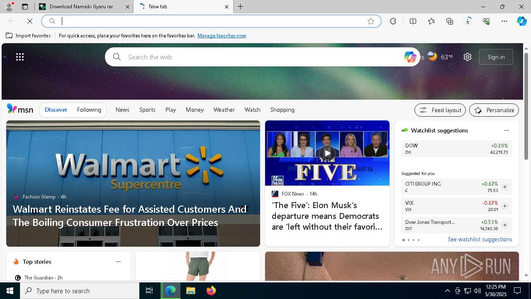Open the Money section
Screen dimensions: 531x299
point(195,110)
